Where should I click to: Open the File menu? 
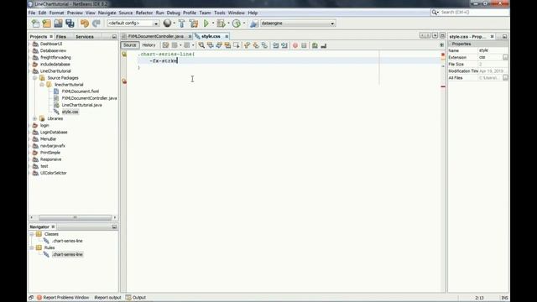click(x=32, y=13)
